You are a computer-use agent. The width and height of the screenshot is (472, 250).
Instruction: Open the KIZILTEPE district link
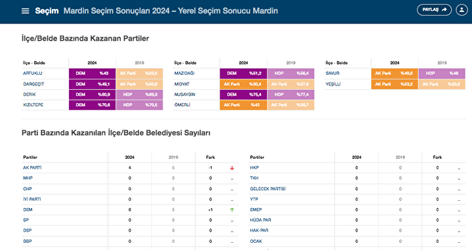(33, 105)
